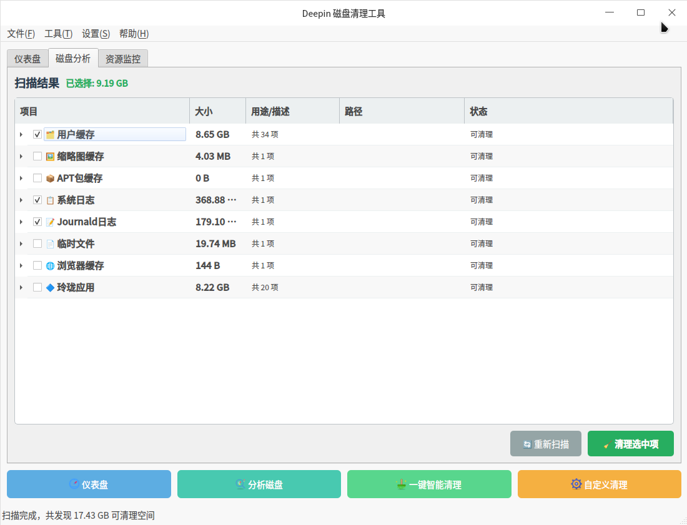The image size is (687, 525).
Task: Tick the 玲珑应用 checkbox
Action: click(37, 288)
